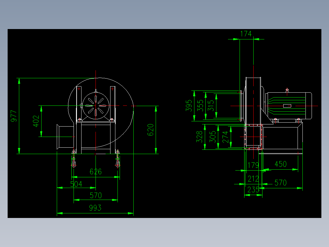The height and width of the screenshot is (247, 329).
Task: Click the 402 vertical dimension value
Action: [x=36, y=121]
